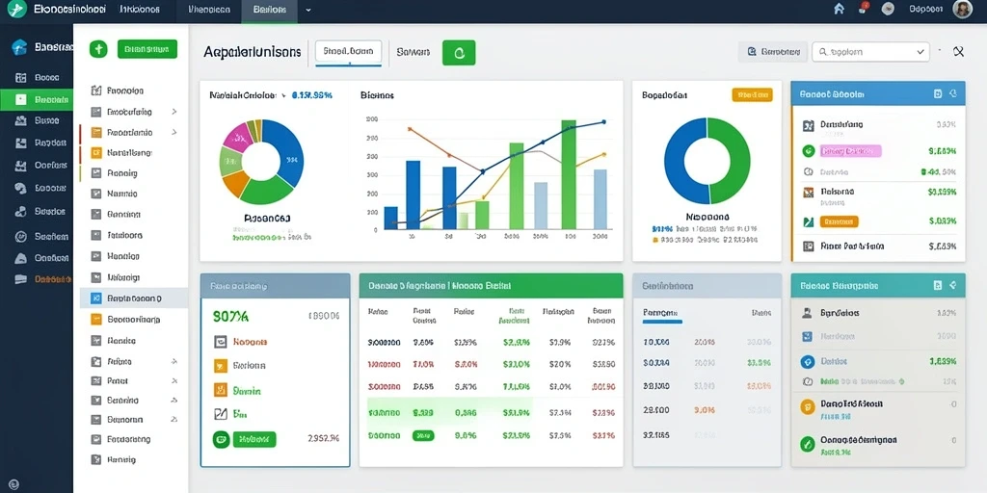This screenshot has width=987, height=493.
Task: Select the green highlighted left sidebar item
Action: [37, 99]
